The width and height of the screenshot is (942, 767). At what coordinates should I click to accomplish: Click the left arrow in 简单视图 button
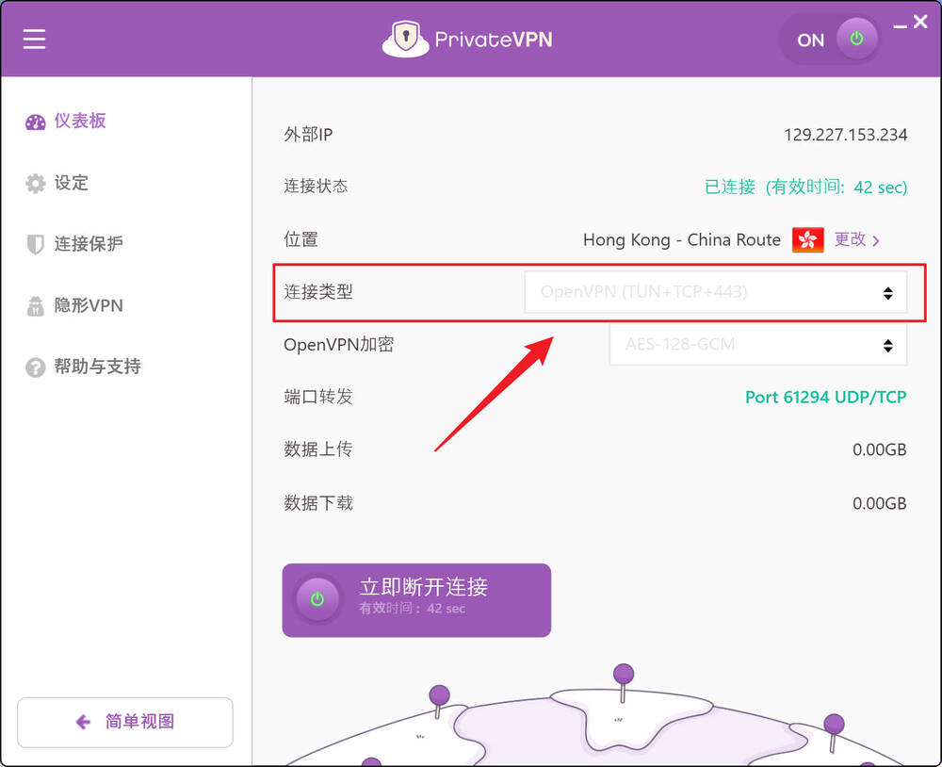tap(83, 722)
